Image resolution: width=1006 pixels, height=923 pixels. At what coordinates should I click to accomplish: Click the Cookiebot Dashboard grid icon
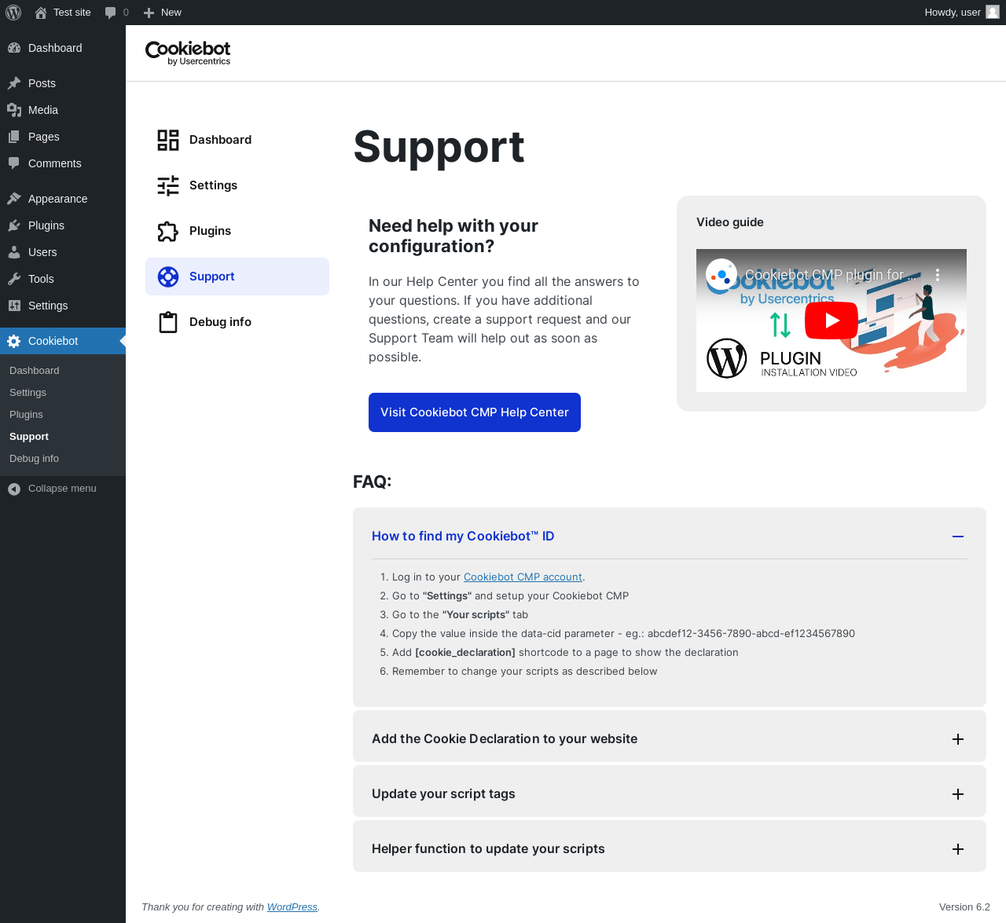(168, 140)
